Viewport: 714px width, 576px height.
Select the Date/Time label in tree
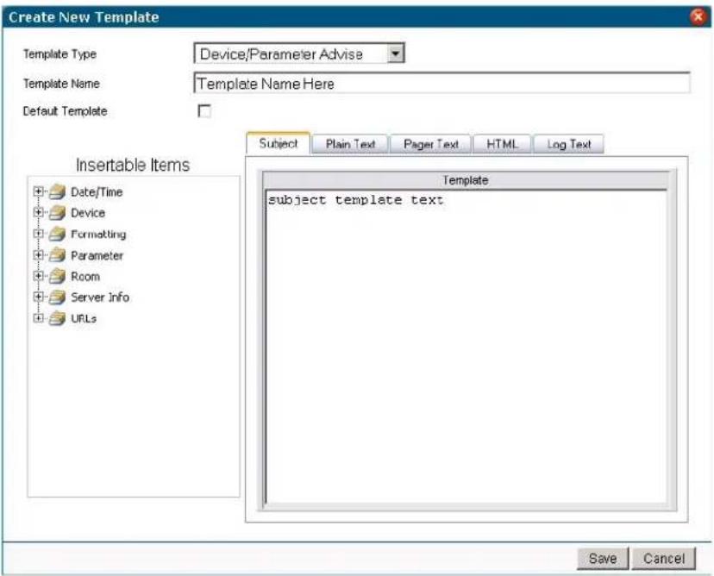[97, 192]
